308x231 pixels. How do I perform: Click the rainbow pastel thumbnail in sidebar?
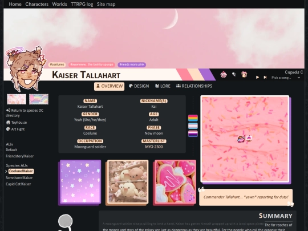[39, 99]
